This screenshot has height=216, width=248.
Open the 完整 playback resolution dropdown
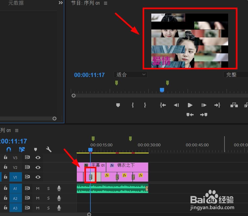tap(236, 75)
